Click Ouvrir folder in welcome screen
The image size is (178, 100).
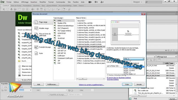coord(23,61)
